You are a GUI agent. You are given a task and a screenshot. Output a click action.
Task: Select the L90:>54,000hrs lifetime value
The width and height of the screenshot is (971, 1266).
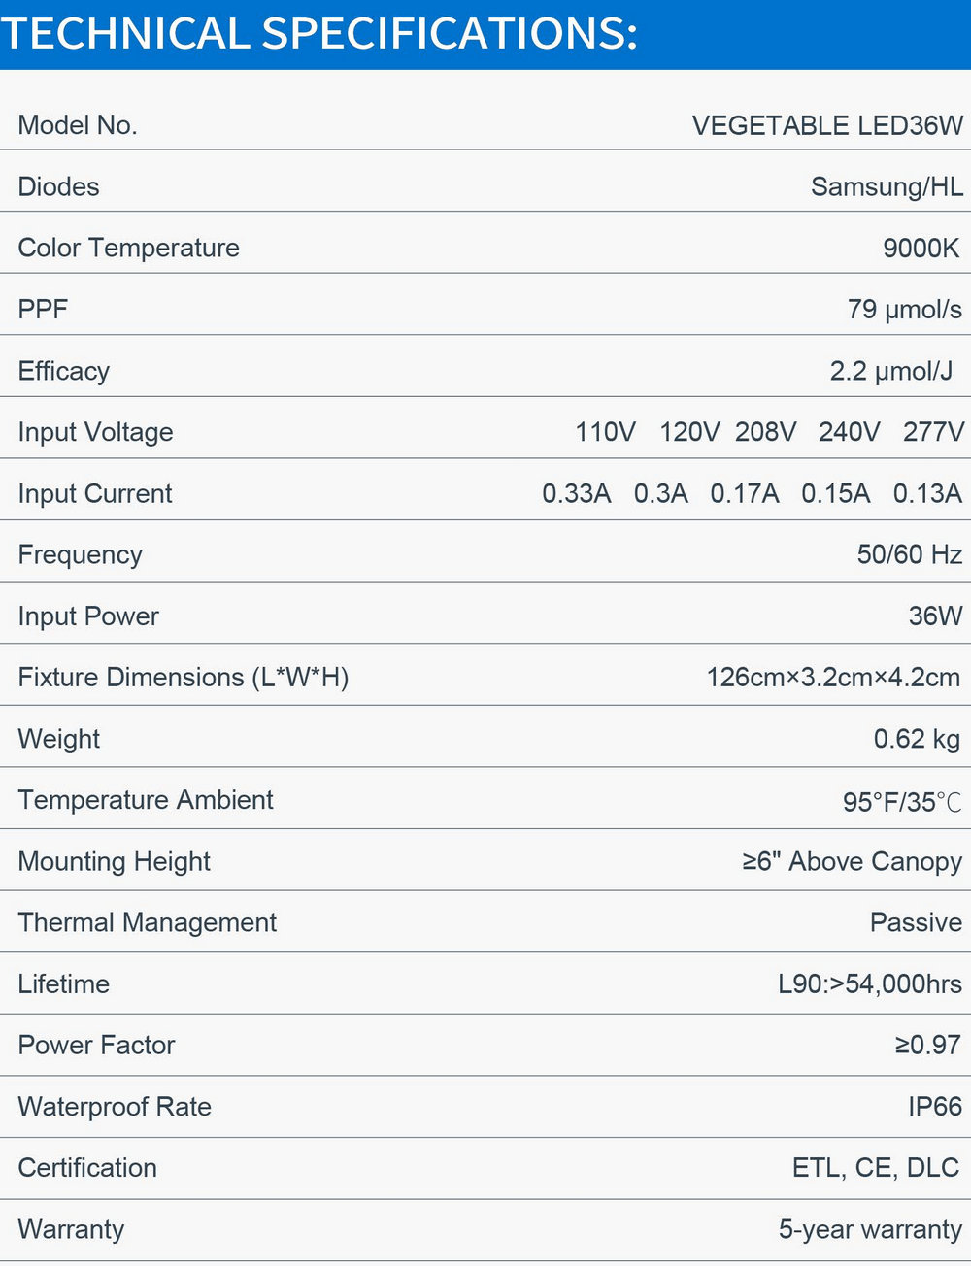(870, 983)
